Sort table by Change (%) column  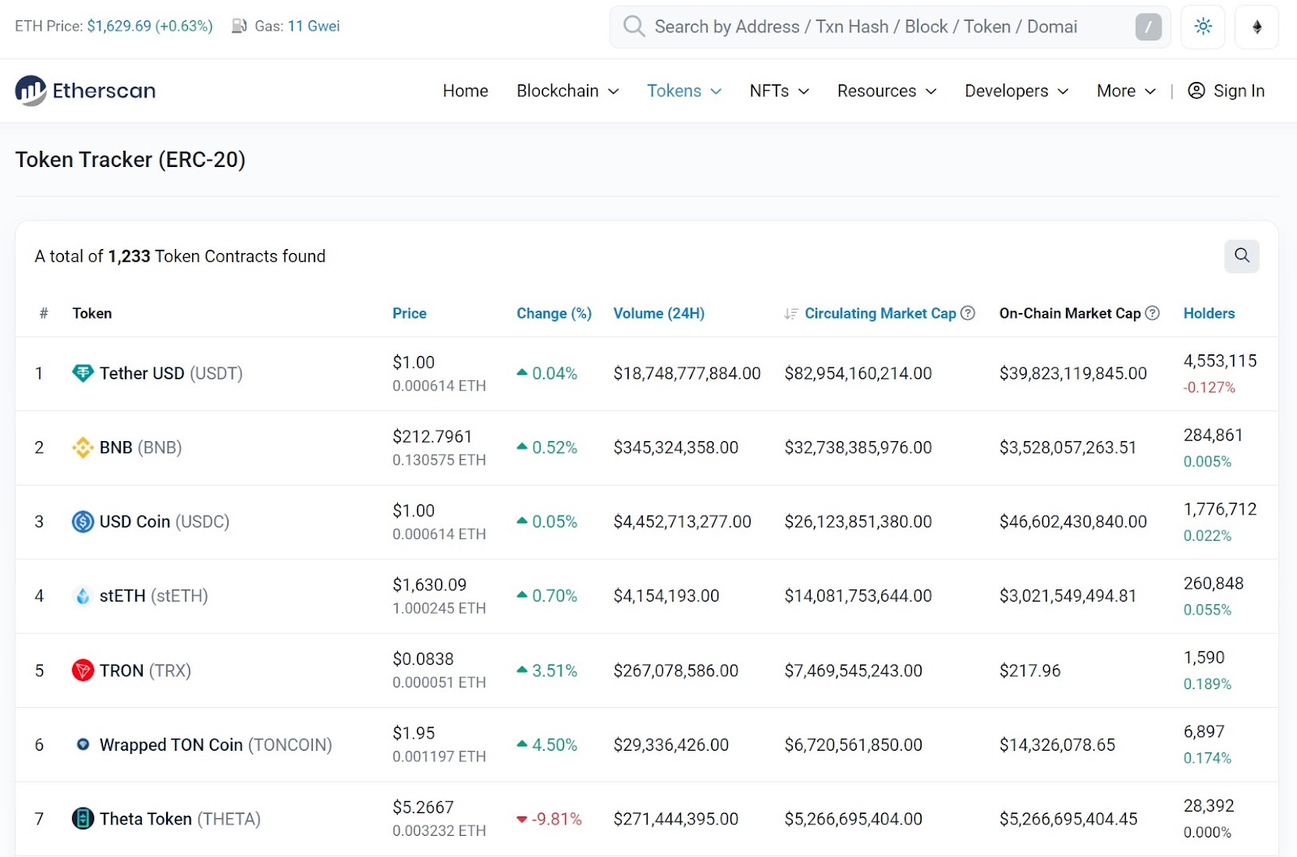[x=554, y=313]
